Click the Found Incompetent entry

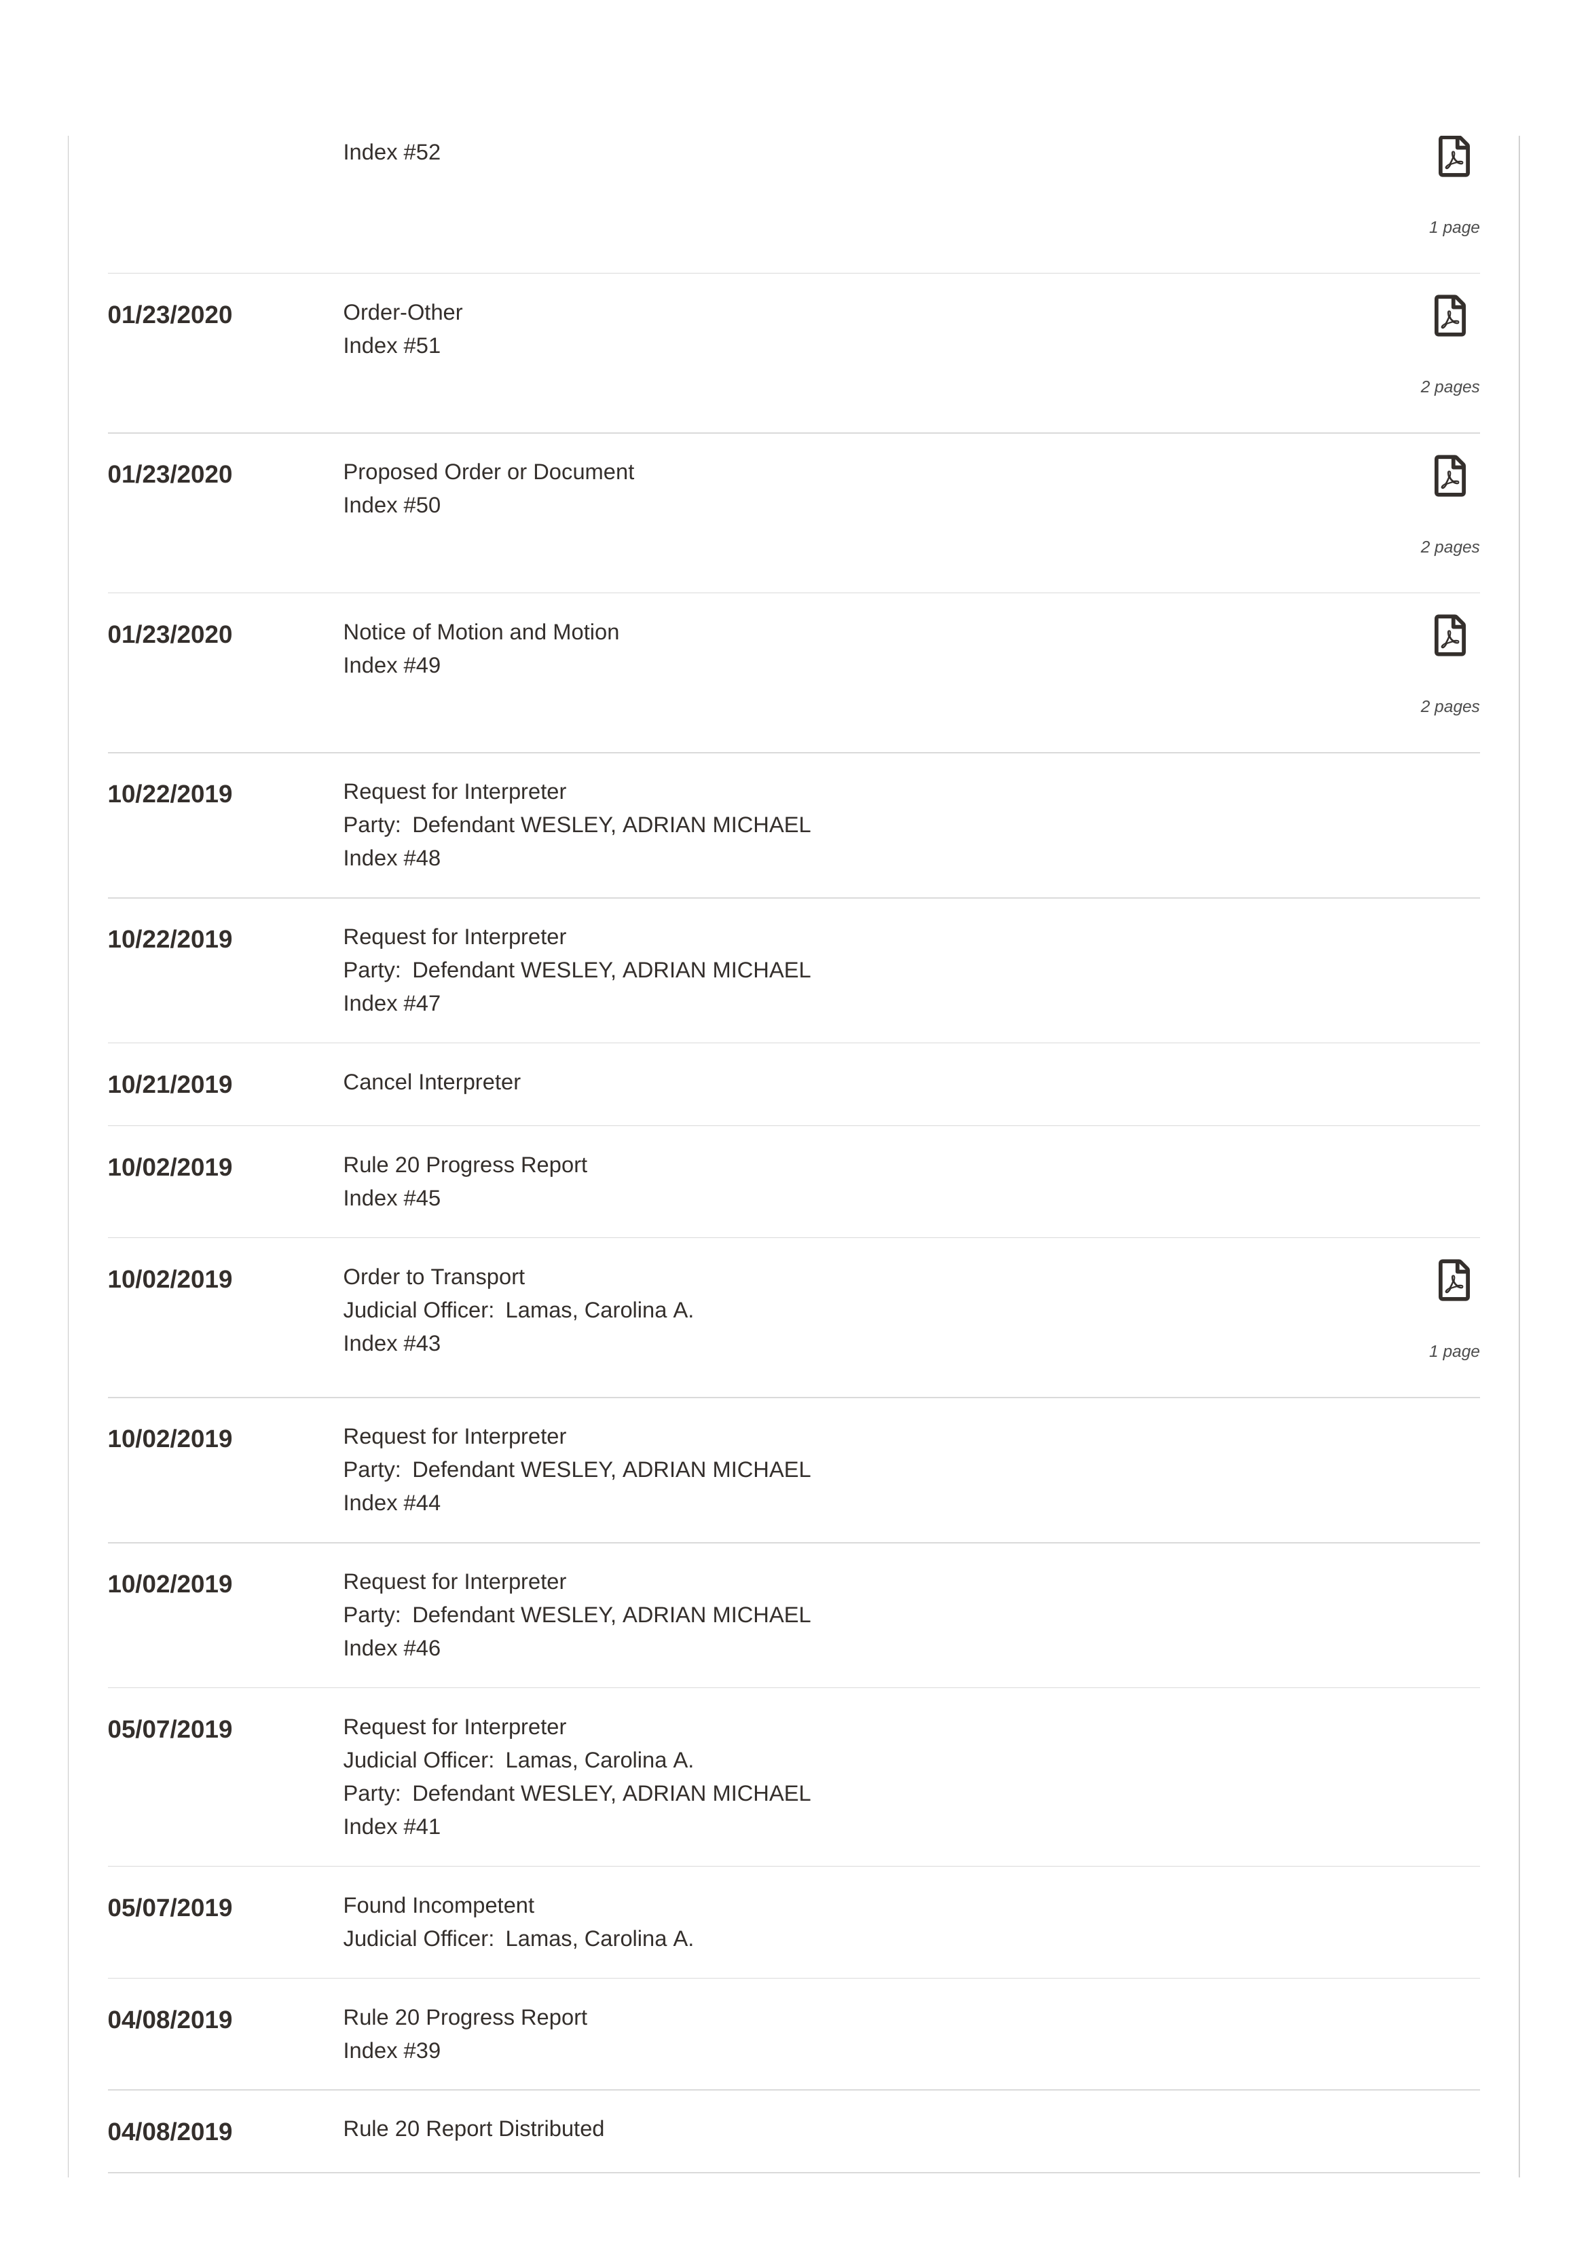[794, 1922]
